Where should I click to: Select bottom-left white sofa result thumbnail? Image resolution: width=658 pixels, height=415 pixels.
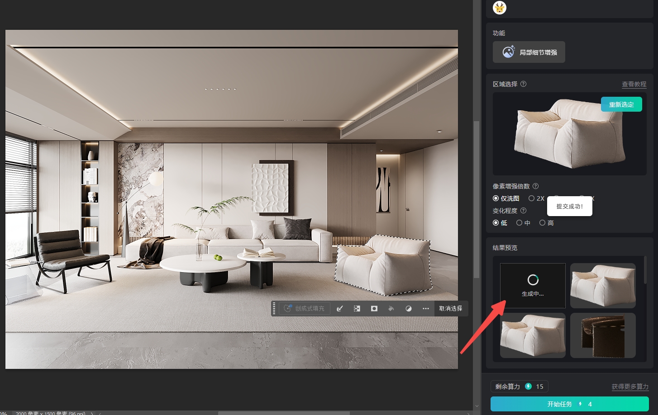(x=533, y=335)
